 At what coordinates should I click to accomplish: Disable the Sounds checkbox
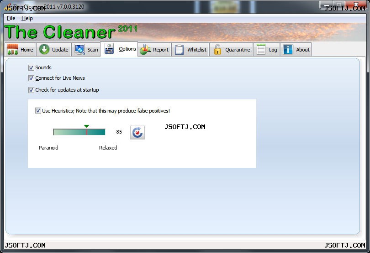click(31, 67)
